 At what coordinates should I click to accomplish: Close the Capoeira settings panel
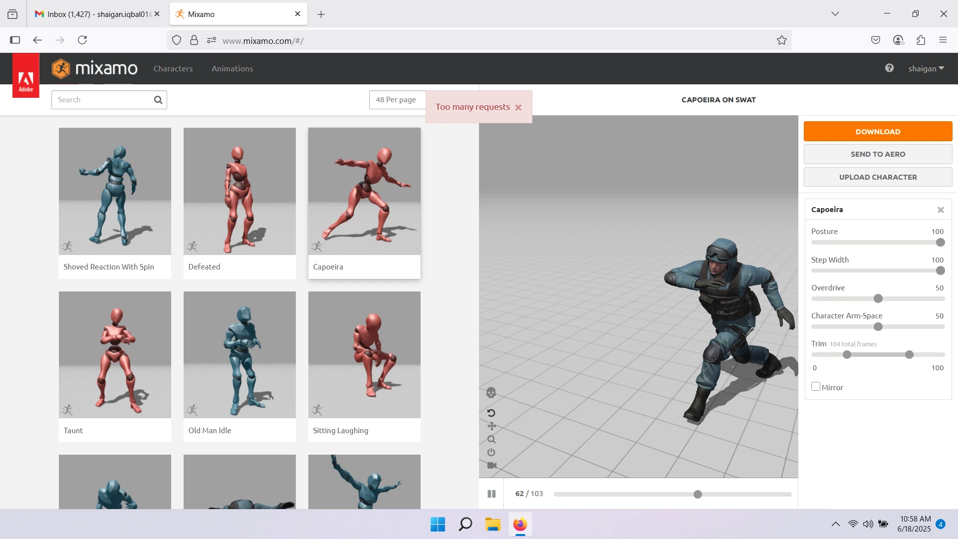coord(941,210)
